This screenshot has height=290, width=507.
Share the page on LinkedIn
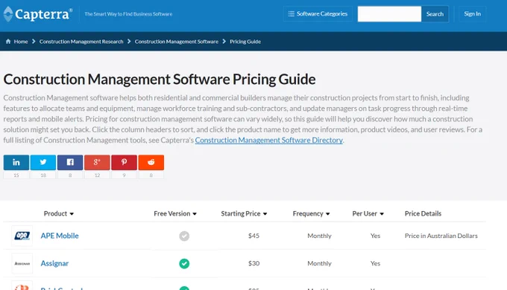(16, 162)
